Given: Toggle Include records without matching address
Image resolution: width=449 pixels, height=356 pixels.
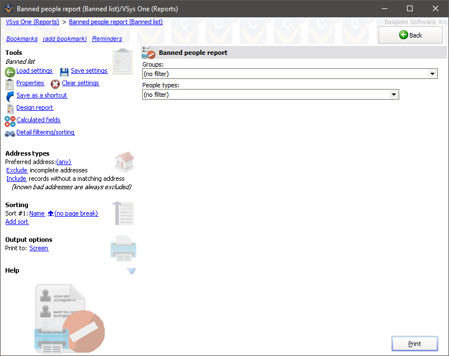Looking at the screenshot, I should coord(16,179).
